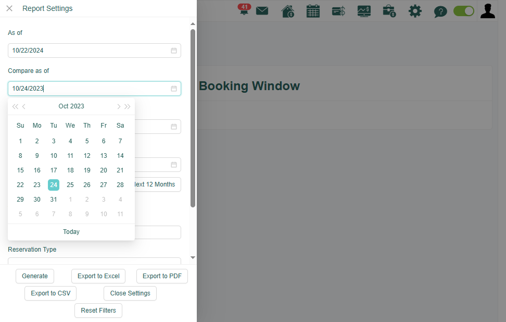Click the settings panel scrollbar thumb

(x=193, y=118)
